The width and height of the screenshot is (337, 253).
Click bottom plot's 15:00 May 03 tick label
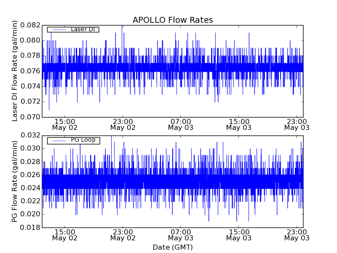tap(238, 234)
